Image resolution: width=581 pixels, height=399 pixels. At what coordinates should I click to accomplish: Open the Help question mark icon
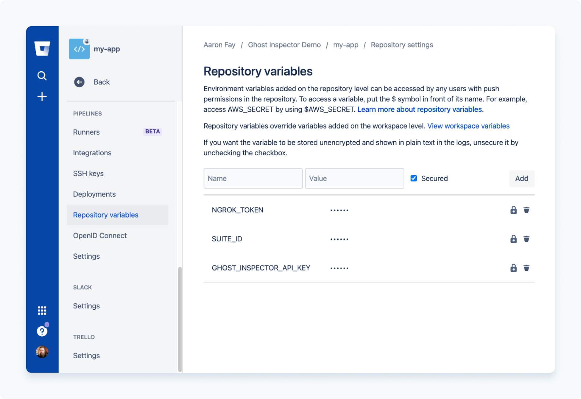pyautogui.click(x=42, y=331)
